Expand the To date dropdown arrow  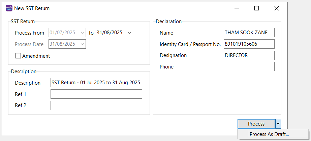click(130, 33)
